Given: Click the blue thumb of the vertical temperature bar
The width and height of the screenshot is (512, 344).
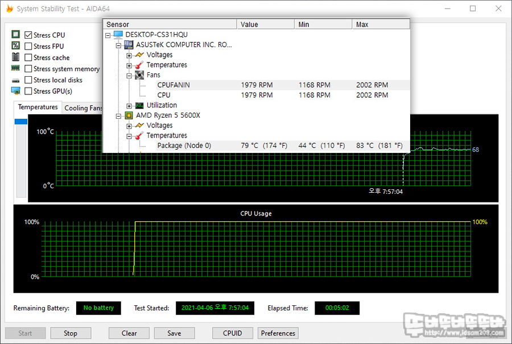Looking at the screenshot, I should [x=21, y=122].
